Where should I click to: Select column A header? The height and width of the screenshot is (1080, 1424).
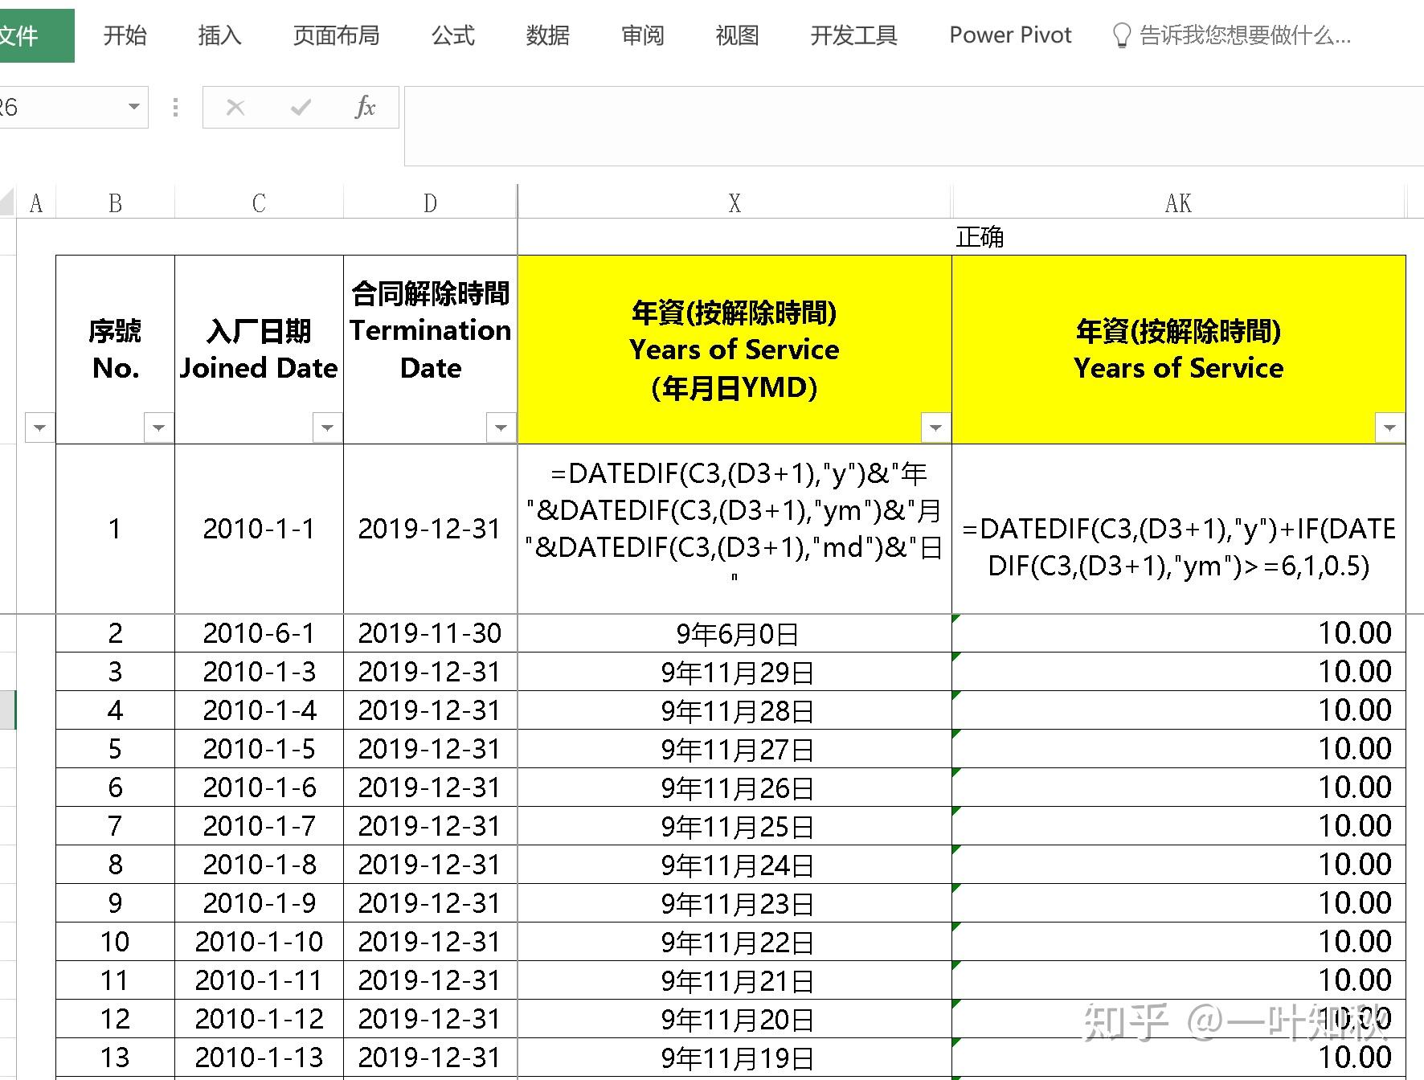[x=36, y=203]
